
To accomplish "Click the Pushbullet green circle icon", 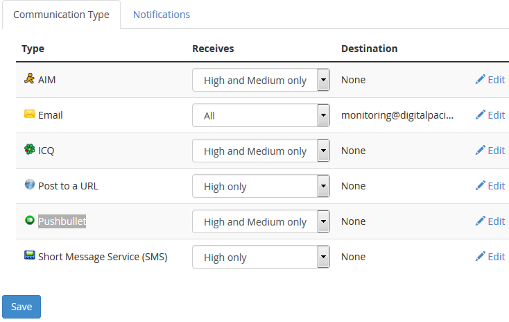I will (x=30, y=220).
